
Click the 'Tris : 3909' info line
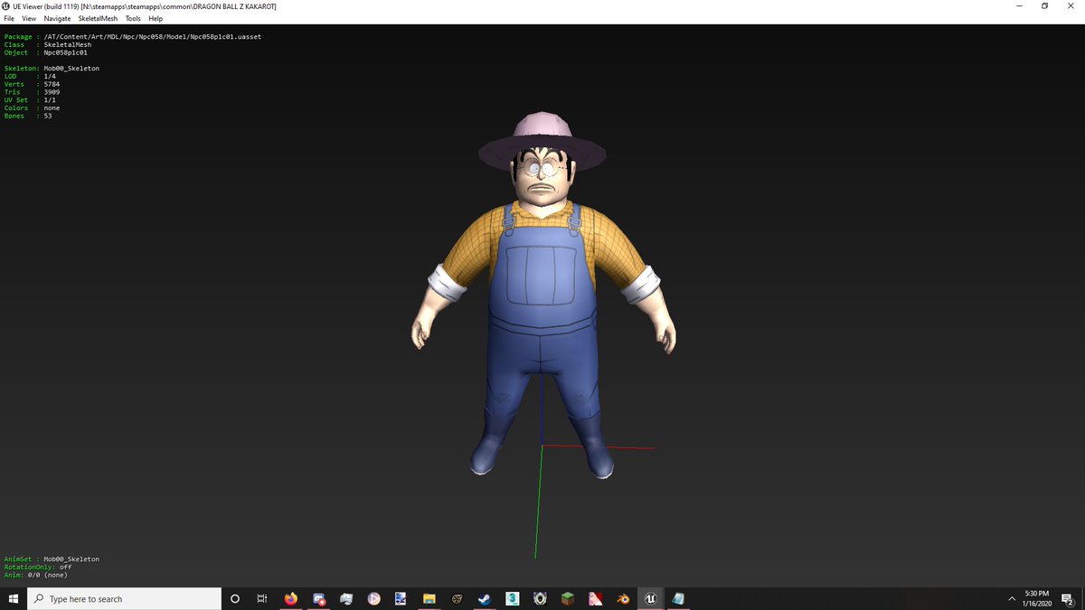(32, 92)
